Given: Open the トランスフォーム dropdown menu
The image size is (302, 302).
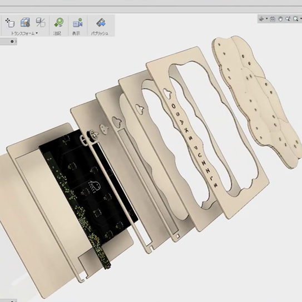Looking at the screenshot, I should pos(24,33).
